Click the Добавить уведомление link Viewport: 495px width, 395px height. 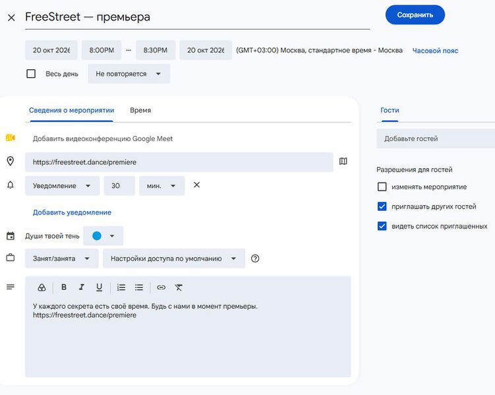pyautogui.click(x=72, y=212)
